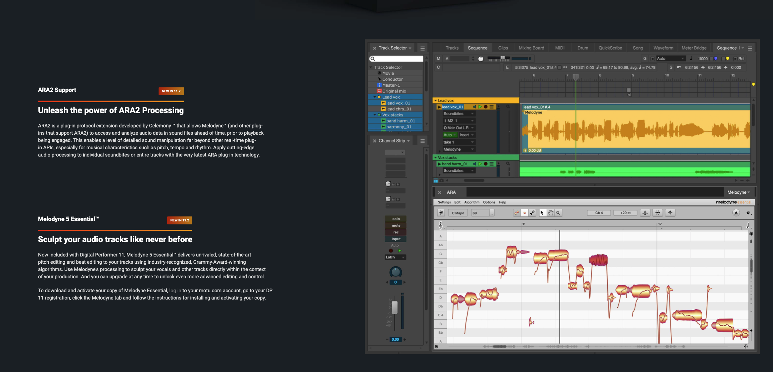
Task: Open the Melodyne gear settings icon
Action: [748, 213]
